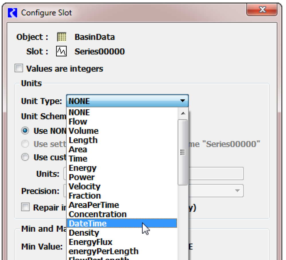The image size is (286, 260).
Task: Pick Volume from the dropdown list
Action: point(84,131)
